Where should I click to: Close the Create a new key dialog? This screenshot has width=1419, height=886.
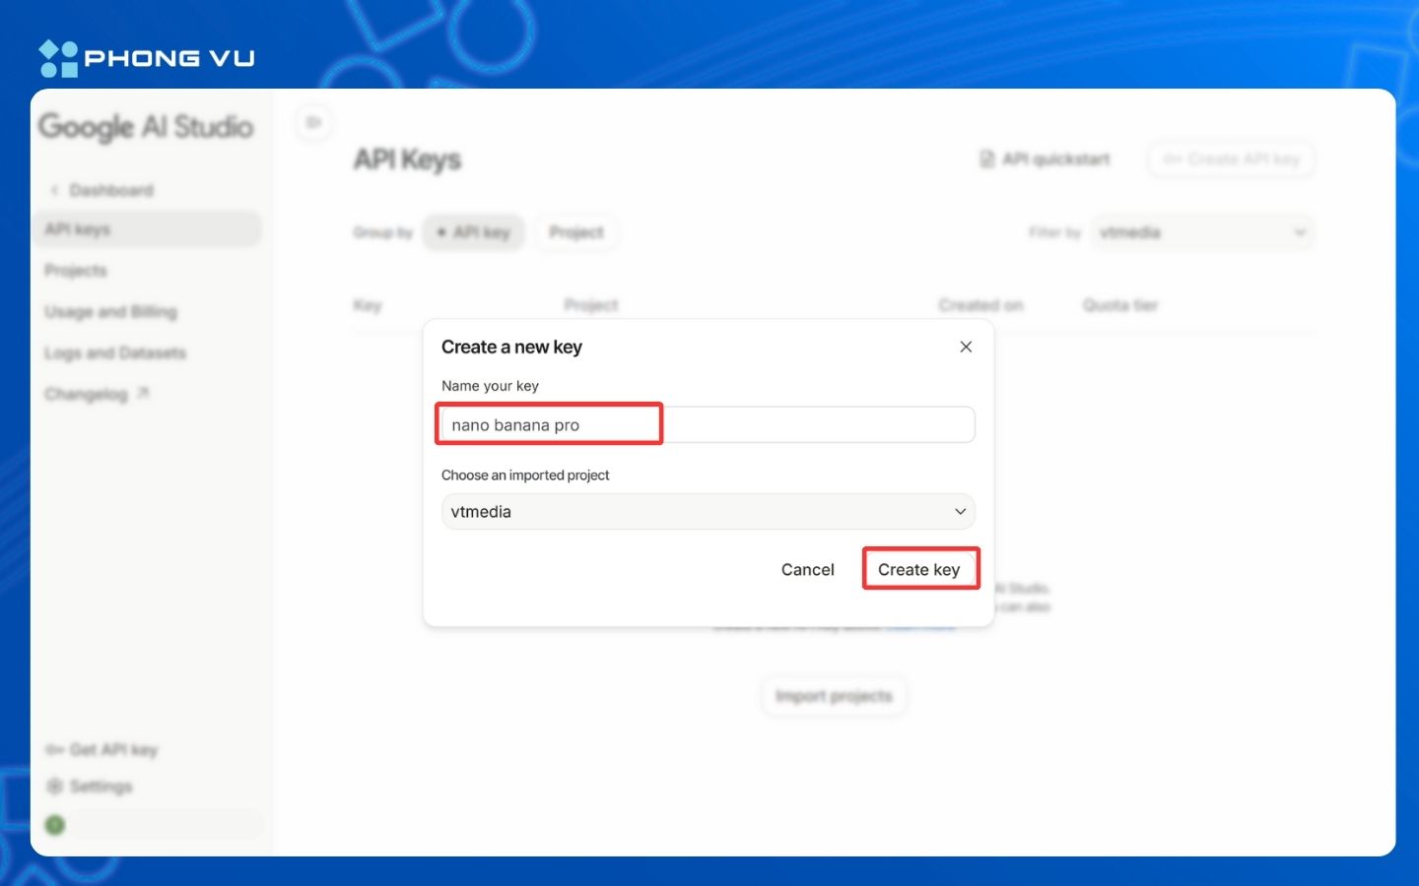(966, 347)
